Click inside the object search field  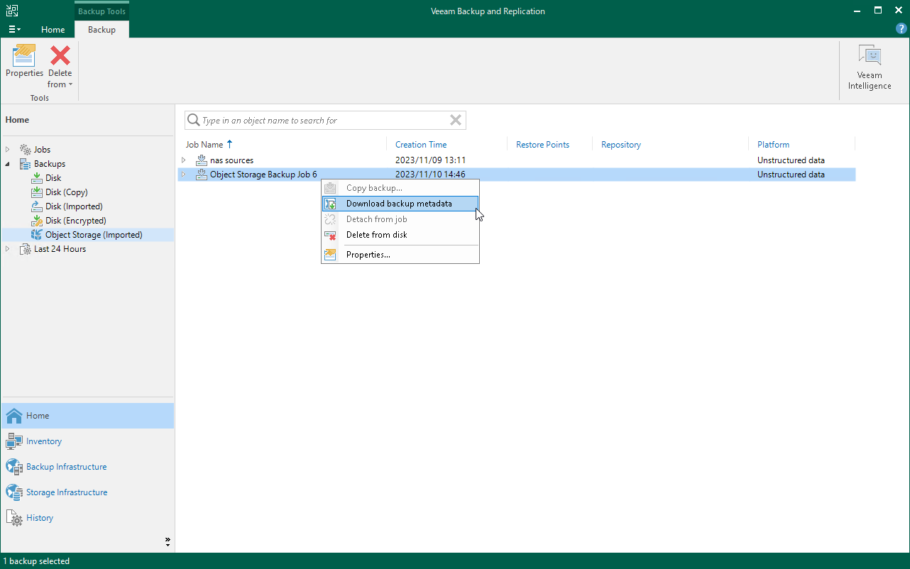pos(319,119)
